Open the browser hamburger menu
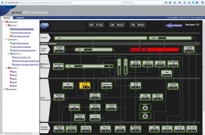 click(202, 3)
